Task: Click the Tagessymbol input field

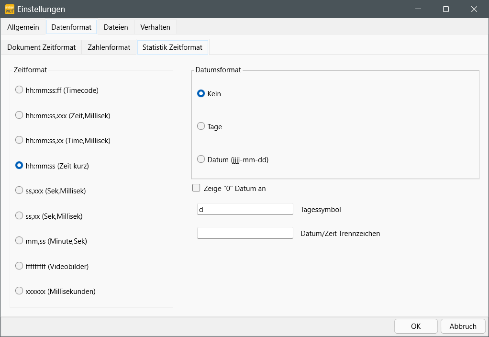Action: (x=245, y=209)
